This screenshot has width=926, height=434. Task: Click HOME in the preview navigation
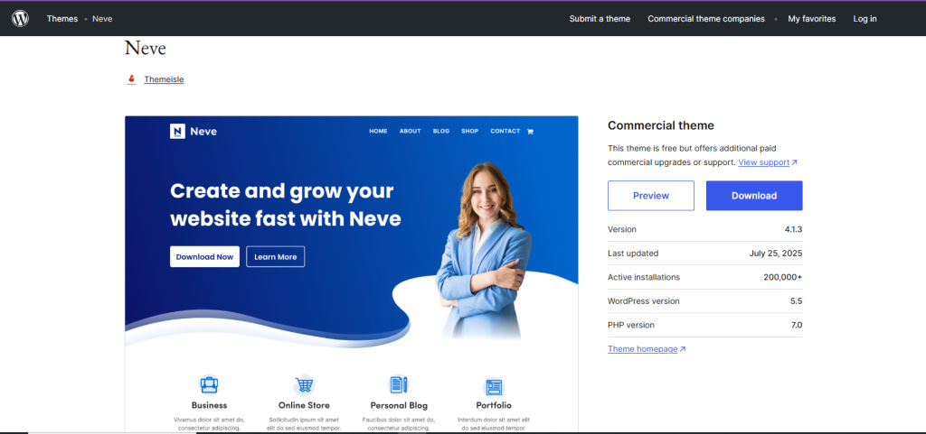click(379, 132)
